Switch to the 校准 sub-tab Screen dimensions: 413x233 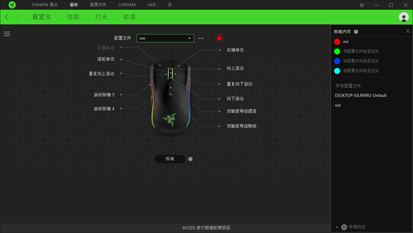(129, 17)
